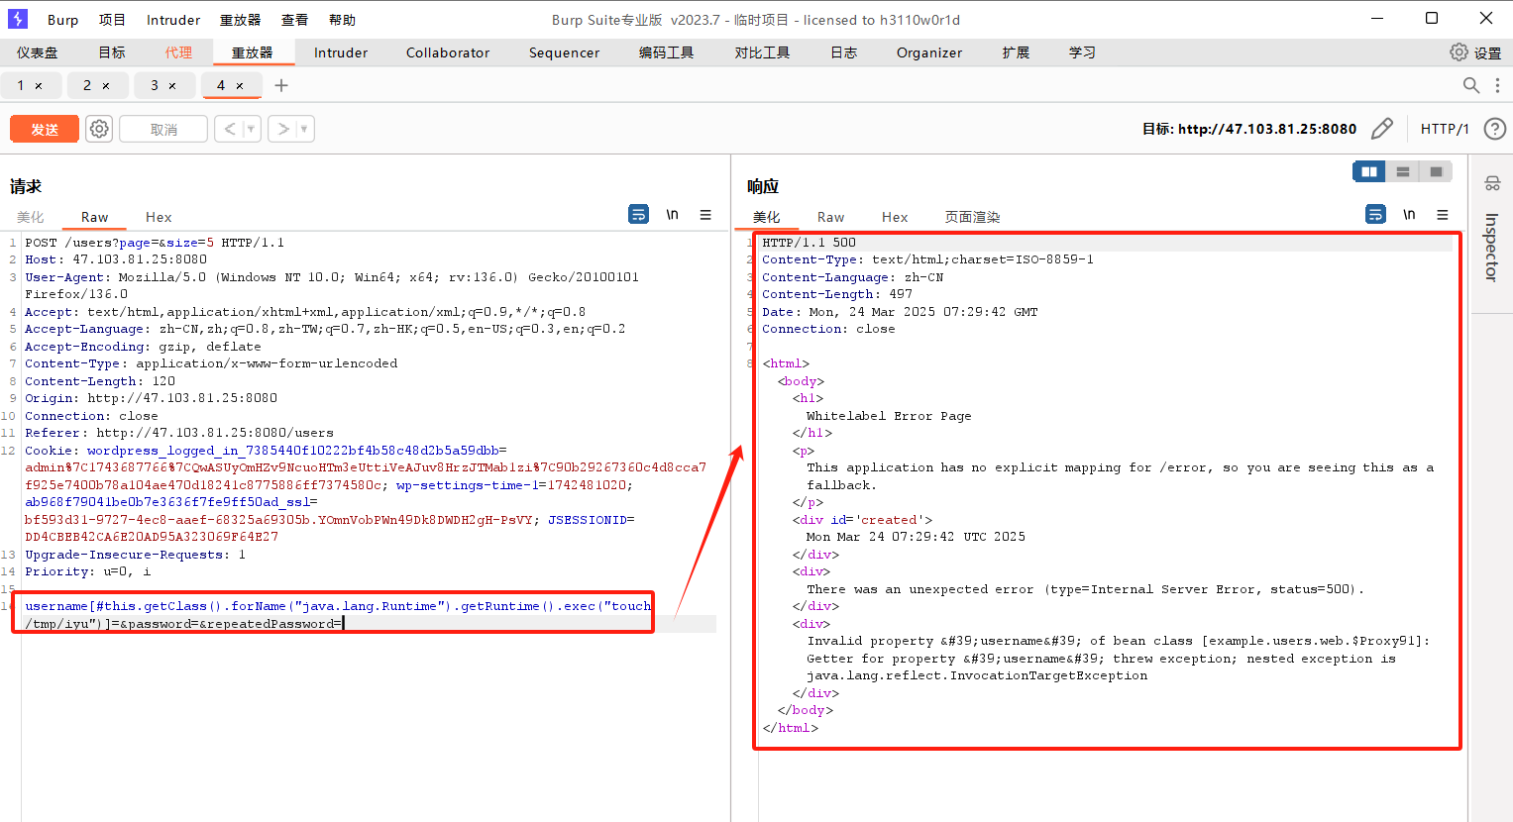Screen dimensions: 1513x822
Task: Click the Referer header line in request
Action: pyautogui.click(x=179, y=433)
